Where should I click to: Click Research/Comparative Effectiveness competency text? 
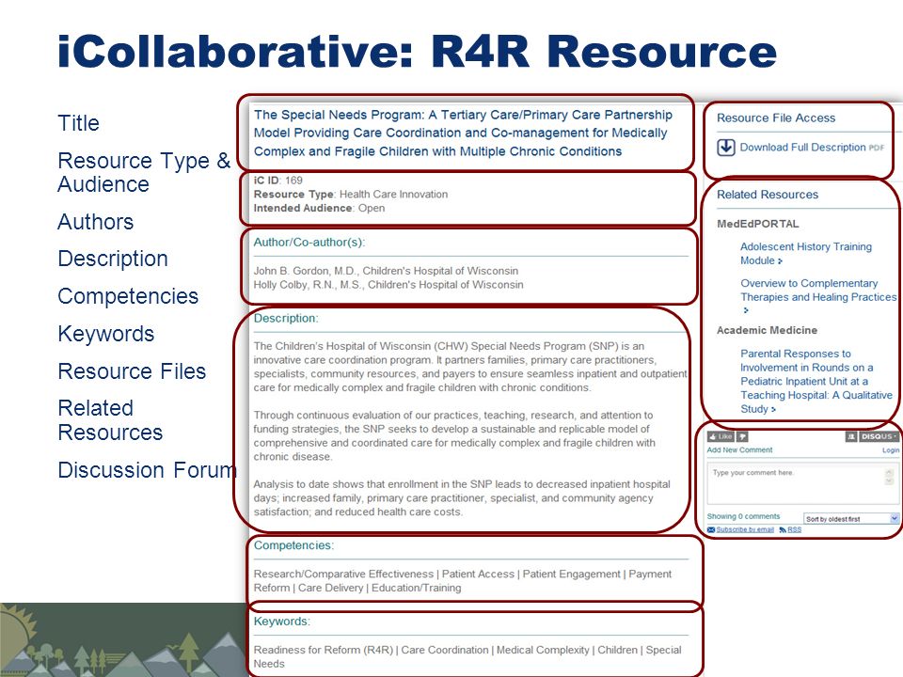(343, 574)
